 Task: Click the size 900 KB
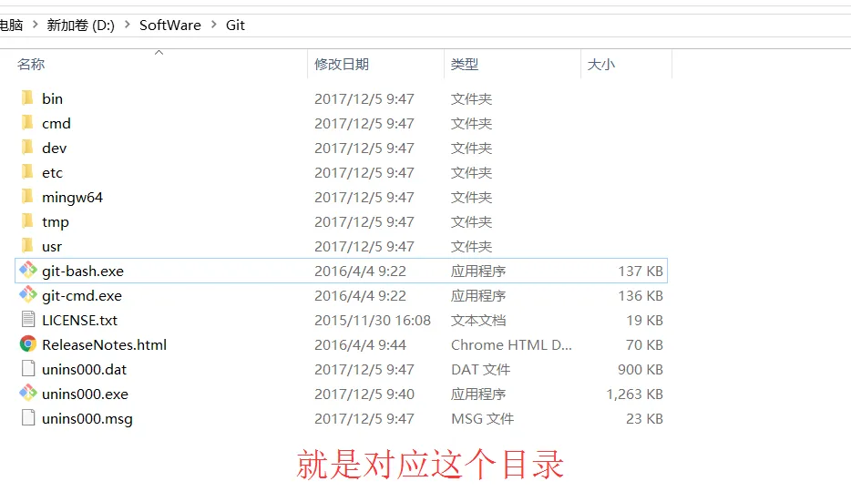[x=641, y=370]
